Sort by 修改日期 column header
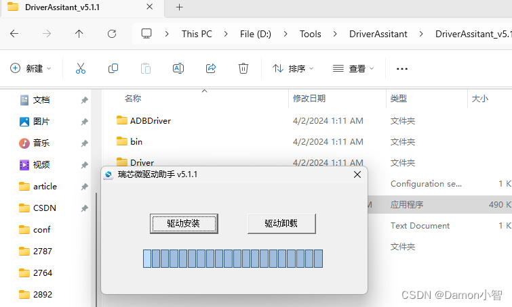Screen dimensions: 512x307 309,98
